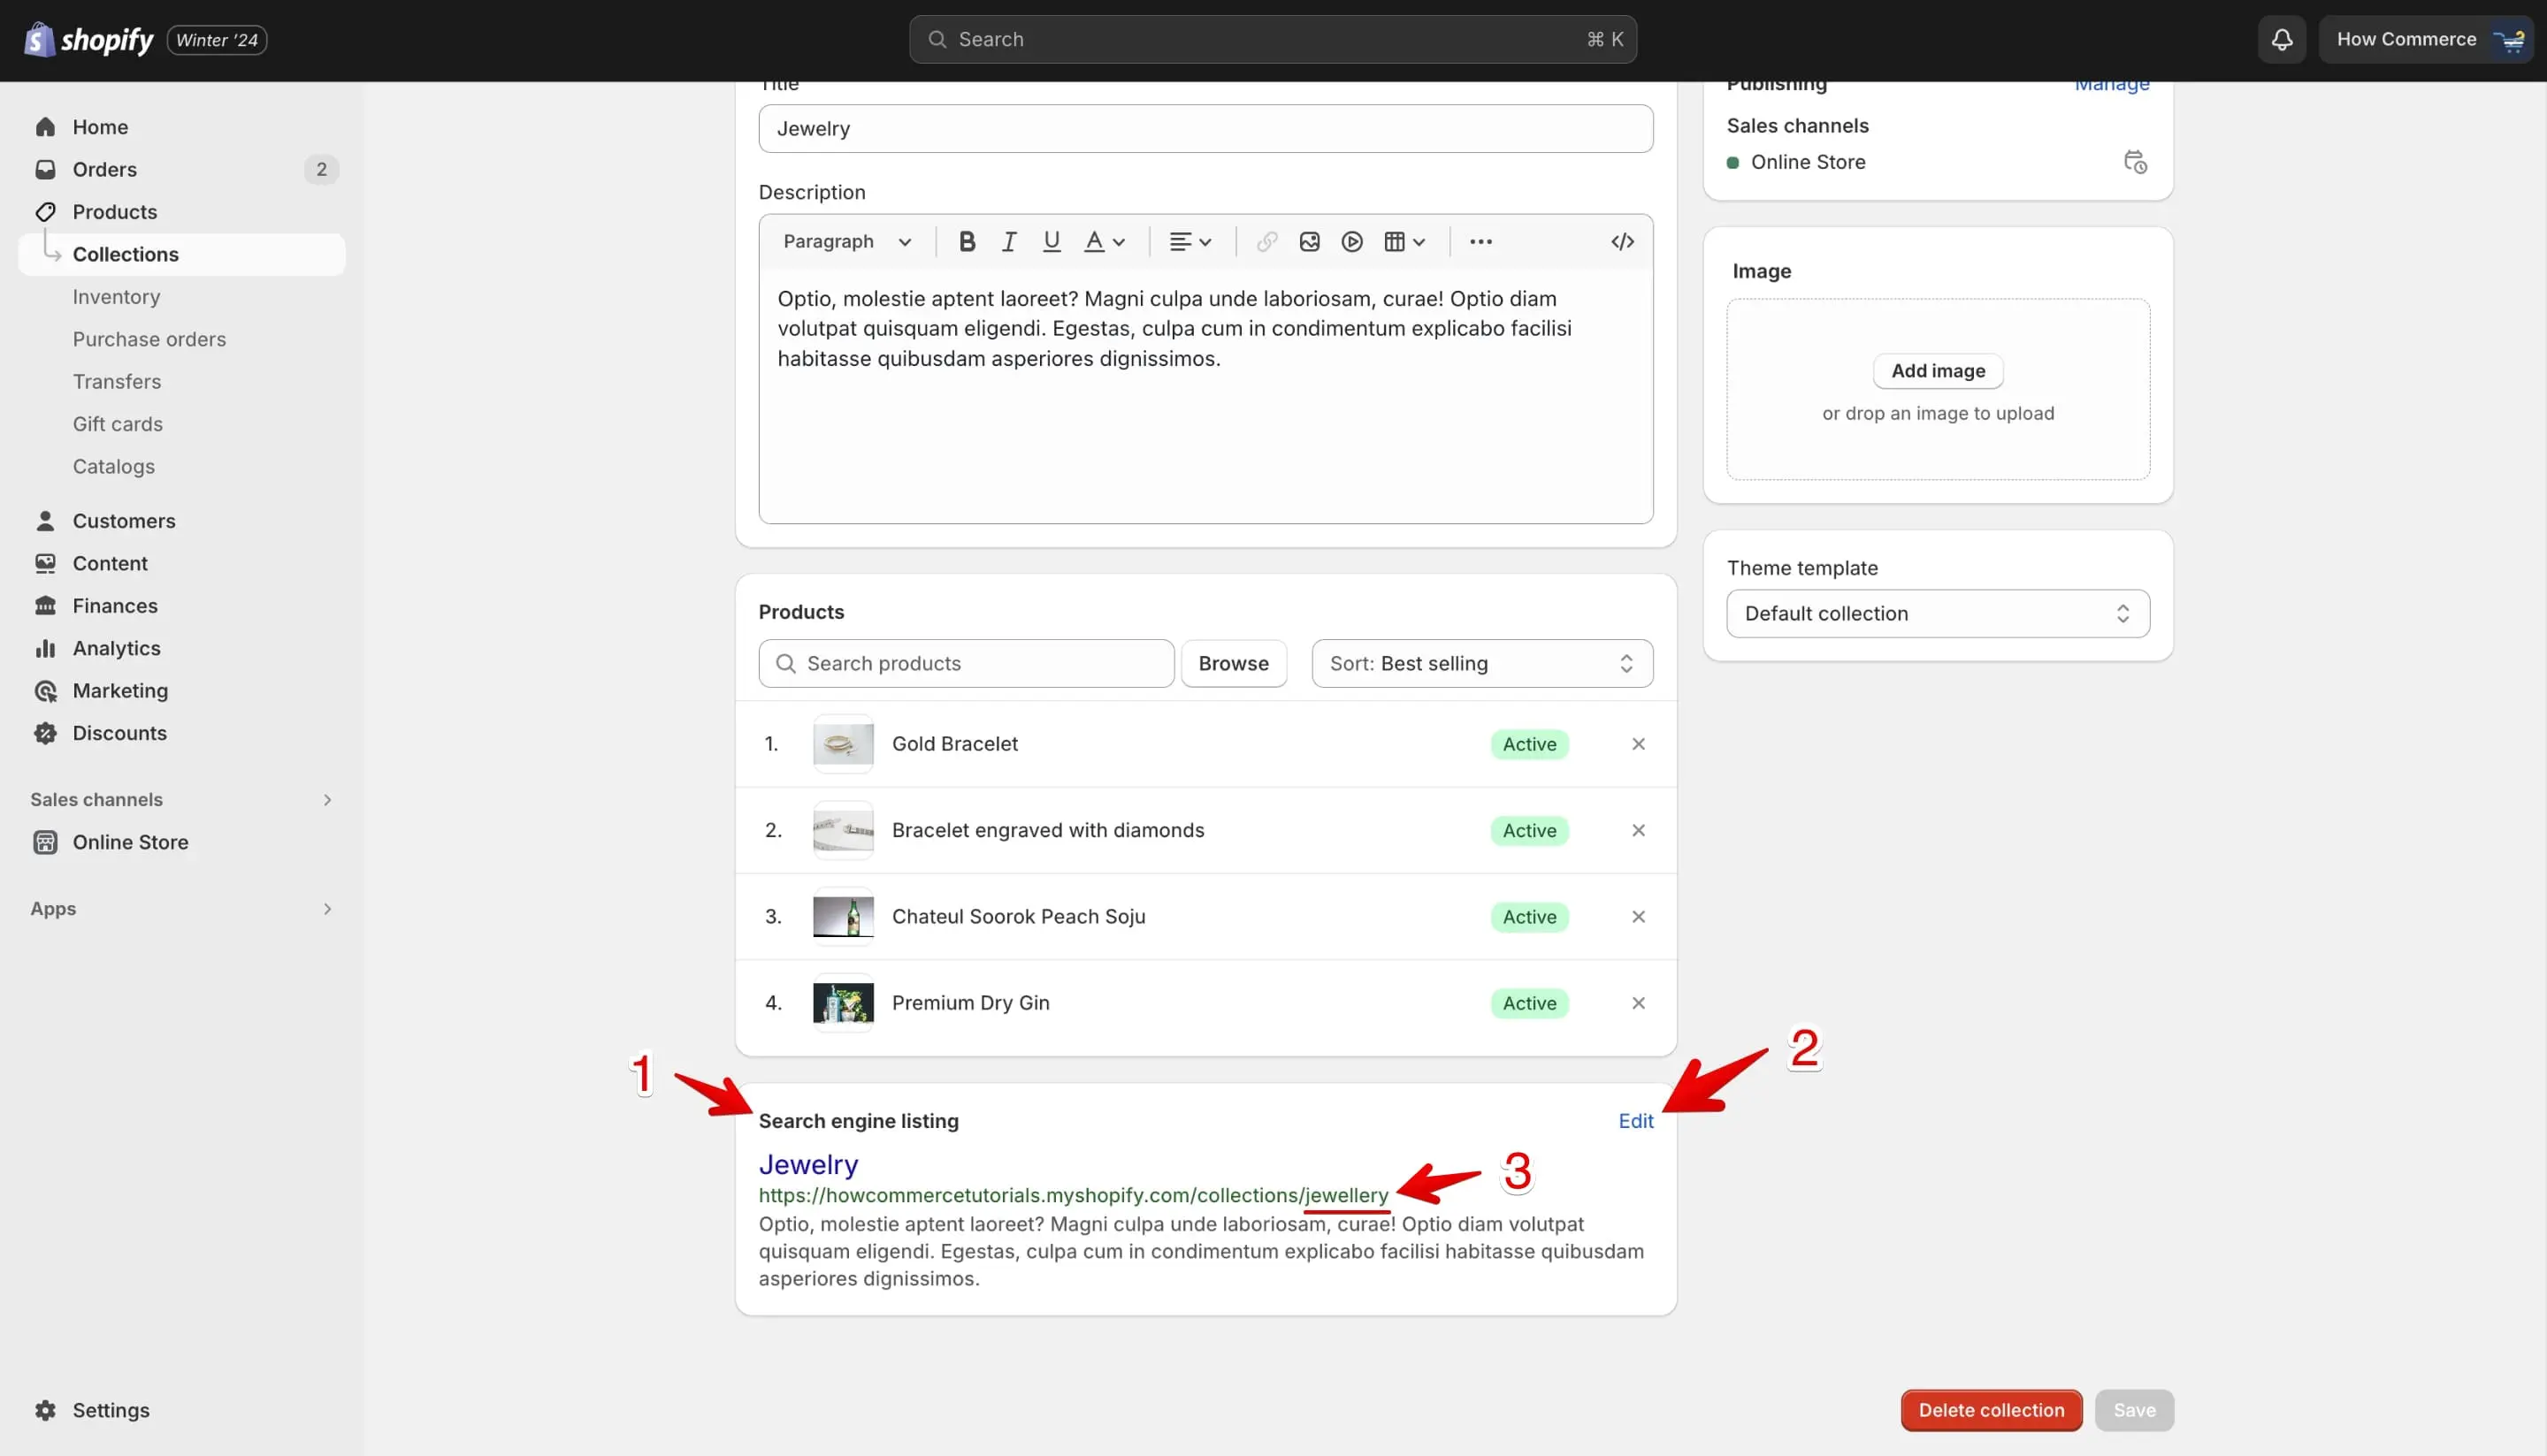The width and height of the screenshot is (2547, 1456).
Task: Click the Home sidebar icon
Action: [x=45, y=127]
